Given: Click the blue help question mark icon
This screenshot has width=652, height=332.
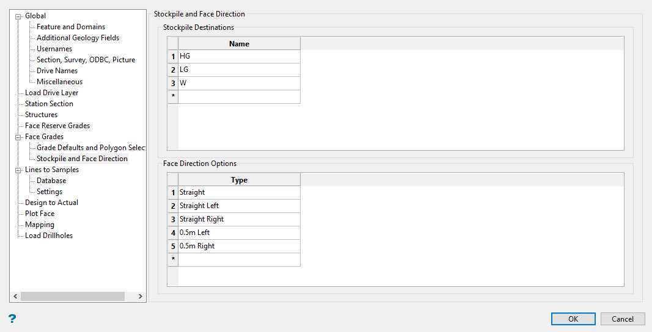Looking at the screenshot, I should (12, 319).
